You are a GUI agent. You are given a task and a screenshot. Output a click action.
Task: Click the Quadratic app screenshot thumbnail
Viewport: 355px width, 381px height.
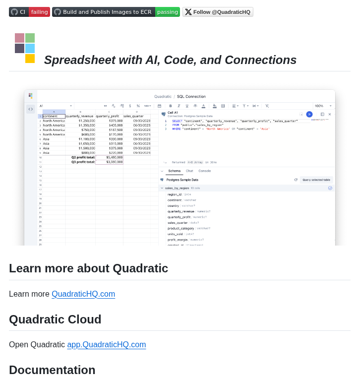(179, 167)
